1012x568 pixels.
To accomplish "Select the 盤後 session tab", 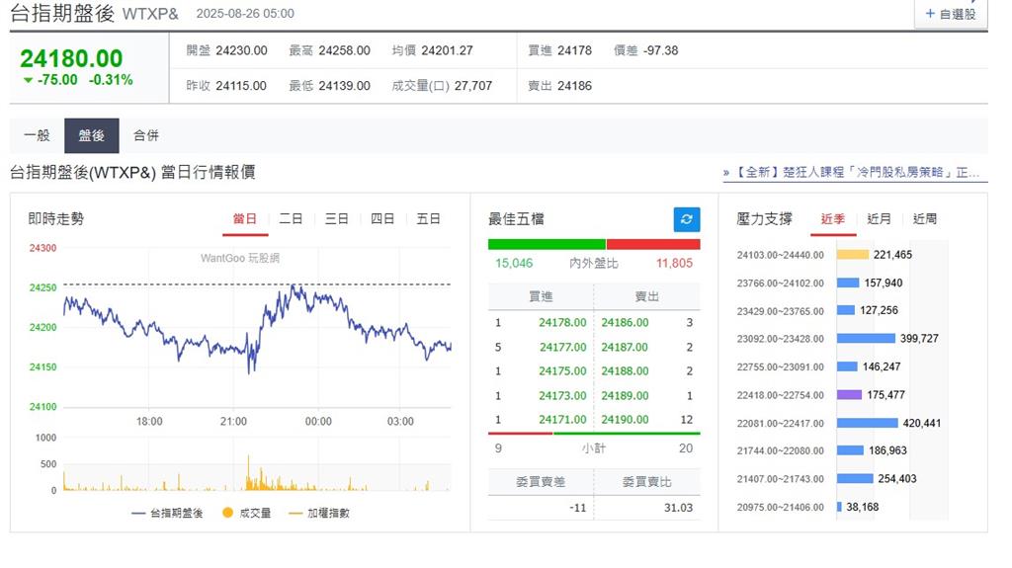I will pos(92,135).
